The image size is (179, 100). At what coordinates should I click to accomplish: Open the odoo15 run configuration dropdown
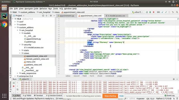138,12
